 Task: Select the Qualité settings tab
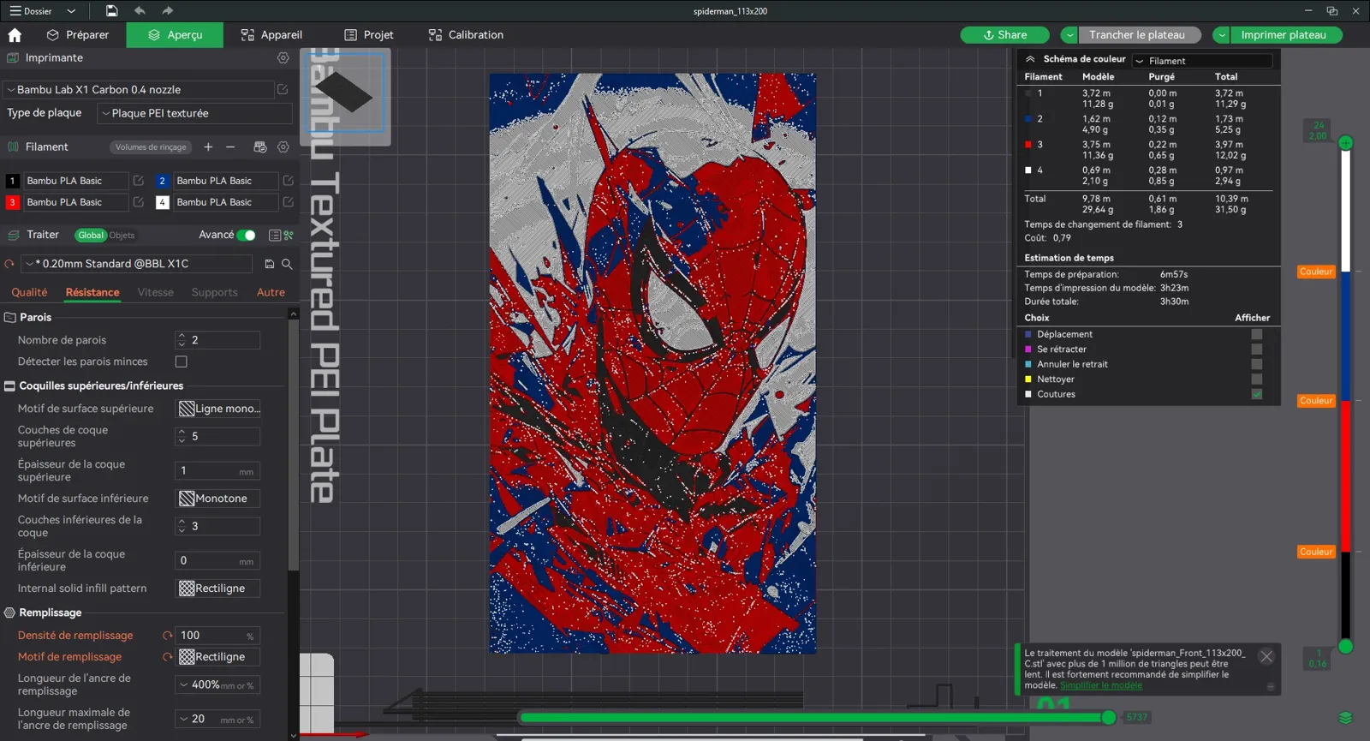[29, 293]
